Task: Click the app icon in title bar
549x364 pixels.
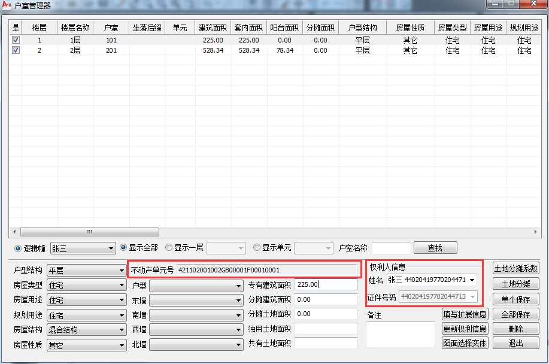Action: pyautogui.click(x=7, y=5)
